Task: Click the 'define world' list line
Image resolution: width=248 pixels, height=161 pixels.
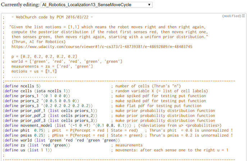Action: 61,140
